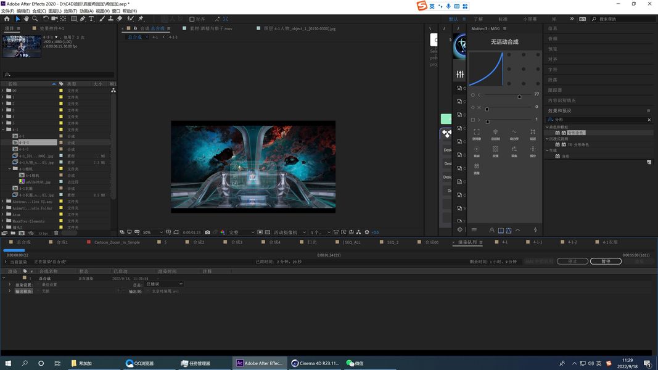Collapse the first effects category in Effects & Presets

click(547, 126)
